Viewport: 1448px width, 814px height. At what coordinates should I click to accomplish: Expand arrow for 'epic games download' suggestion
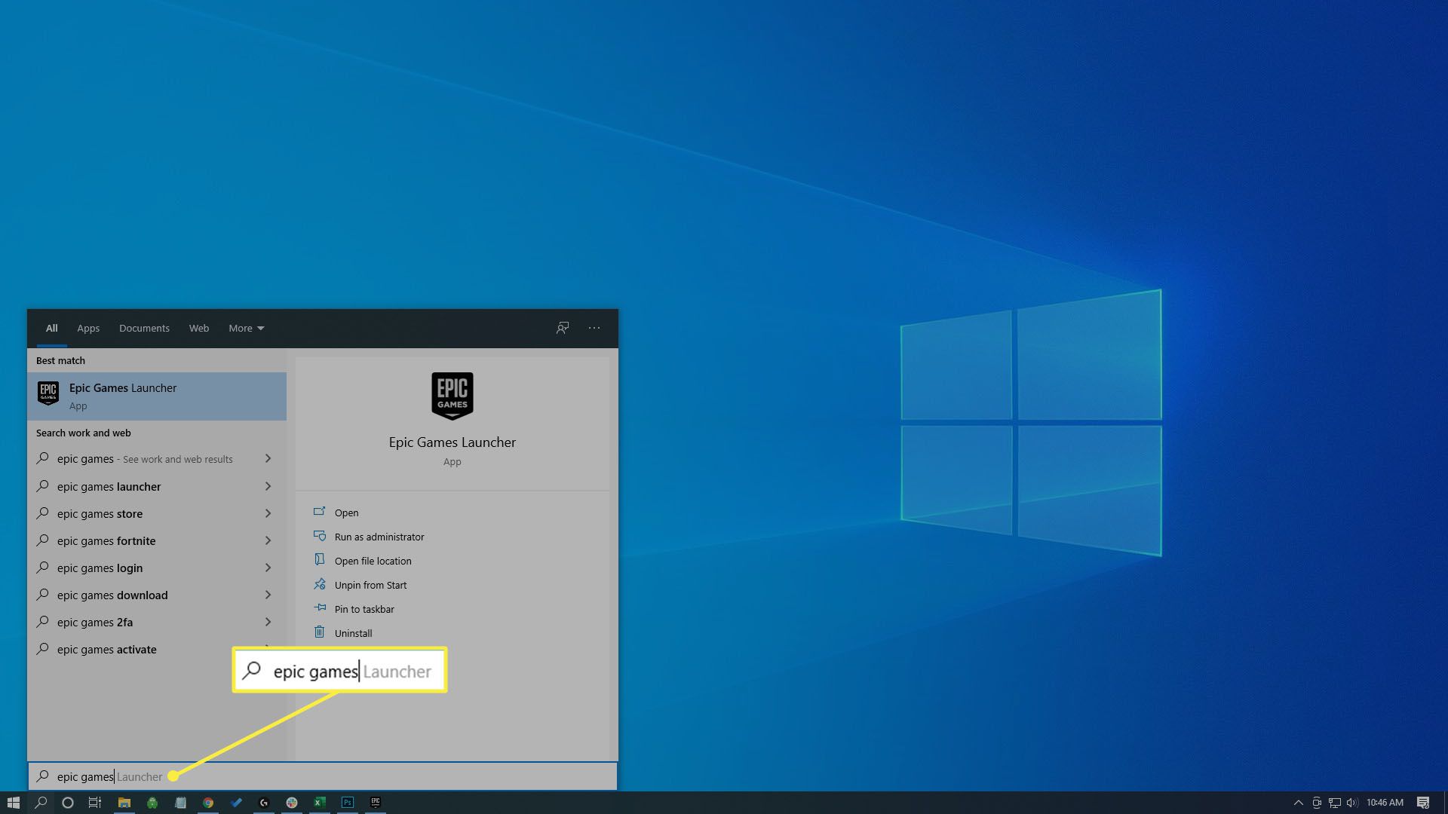[268, 595]
